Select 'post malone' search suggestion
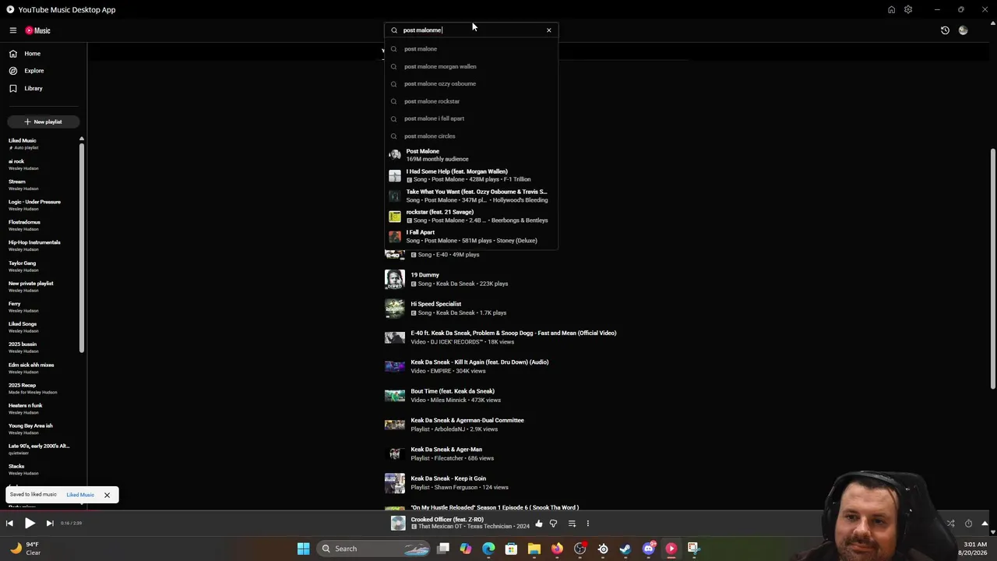997x561 pixels. coord(471,49)
